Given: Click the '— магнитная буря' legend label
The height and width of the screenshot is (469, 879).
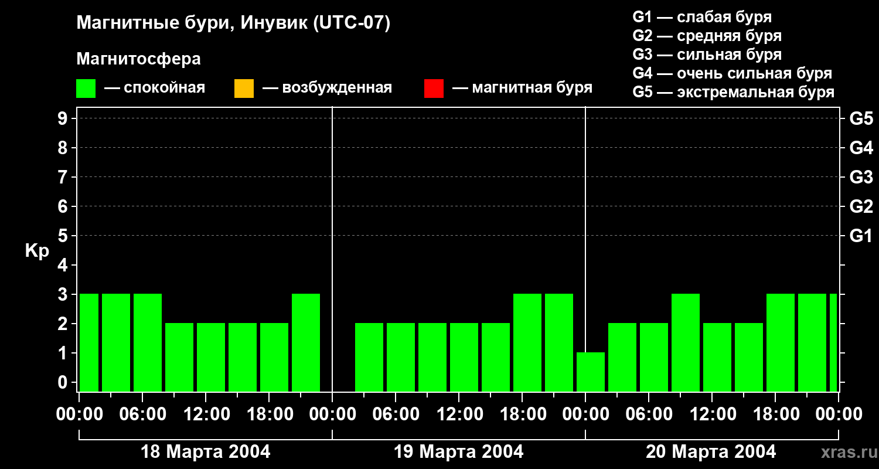Looking at the screenshot, I should point(522,88).
